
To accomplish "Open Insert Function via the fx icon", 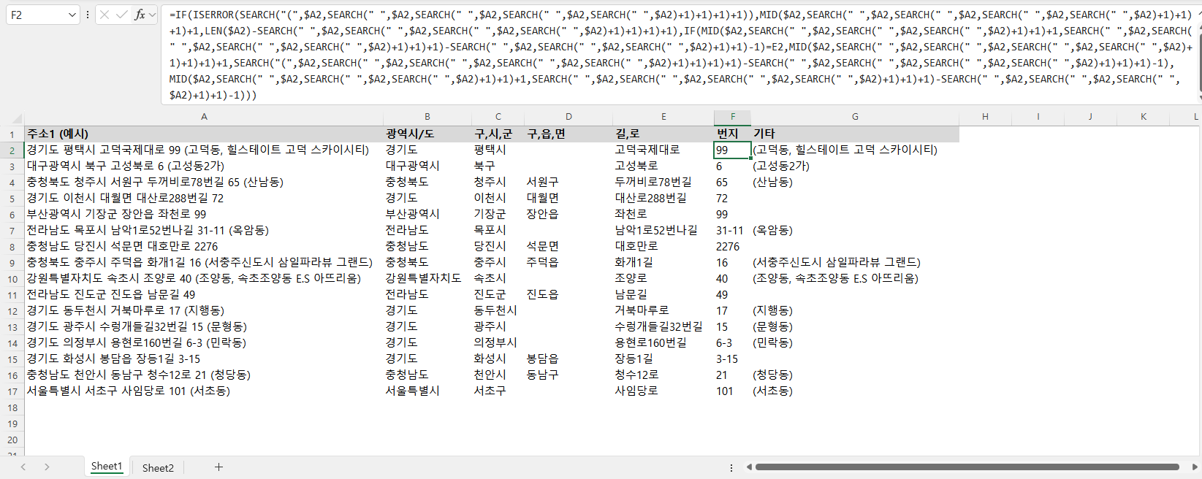I will click(139, 15).
